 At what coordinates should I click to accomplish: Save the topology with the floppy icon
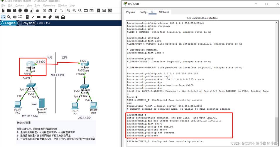click(x=14, y=11)
